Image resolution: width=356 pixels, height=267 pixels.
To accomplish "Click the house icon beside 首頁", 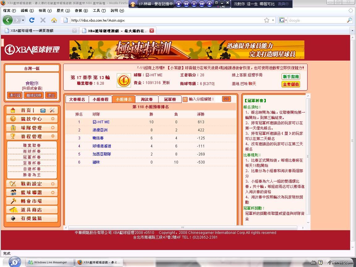I will click(x=13, y=110).
